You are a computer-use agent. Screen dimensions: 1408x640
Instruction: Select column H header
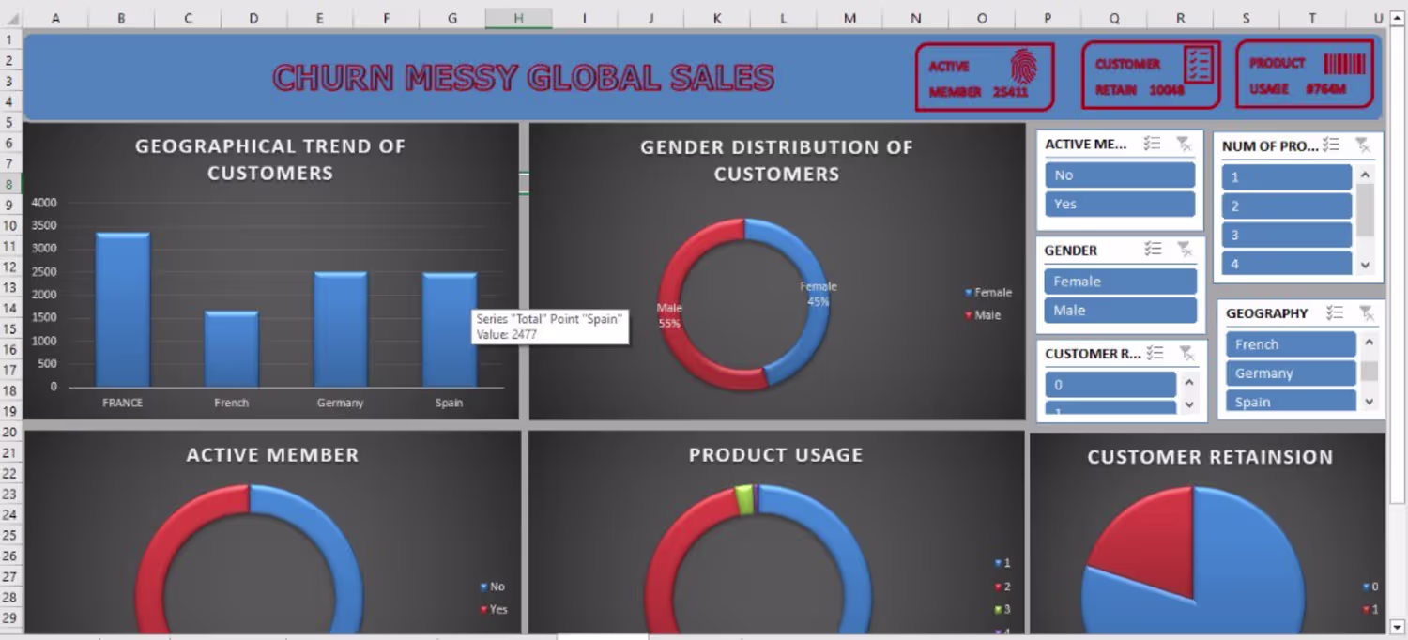point(519,18)
